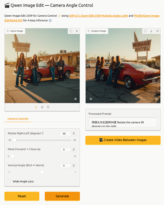Reset the Vertical Angle value
164x205 pixels.
(74, 166)
